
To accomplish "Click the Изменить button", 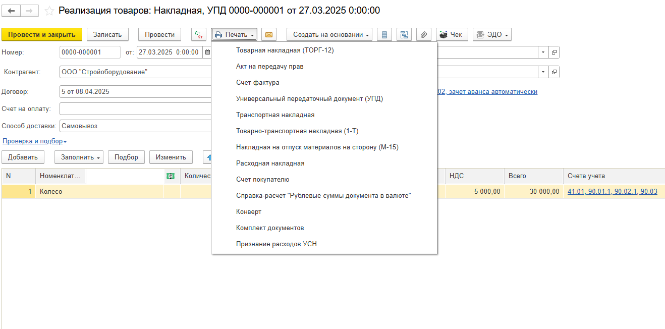I will (x=171, y=157).
